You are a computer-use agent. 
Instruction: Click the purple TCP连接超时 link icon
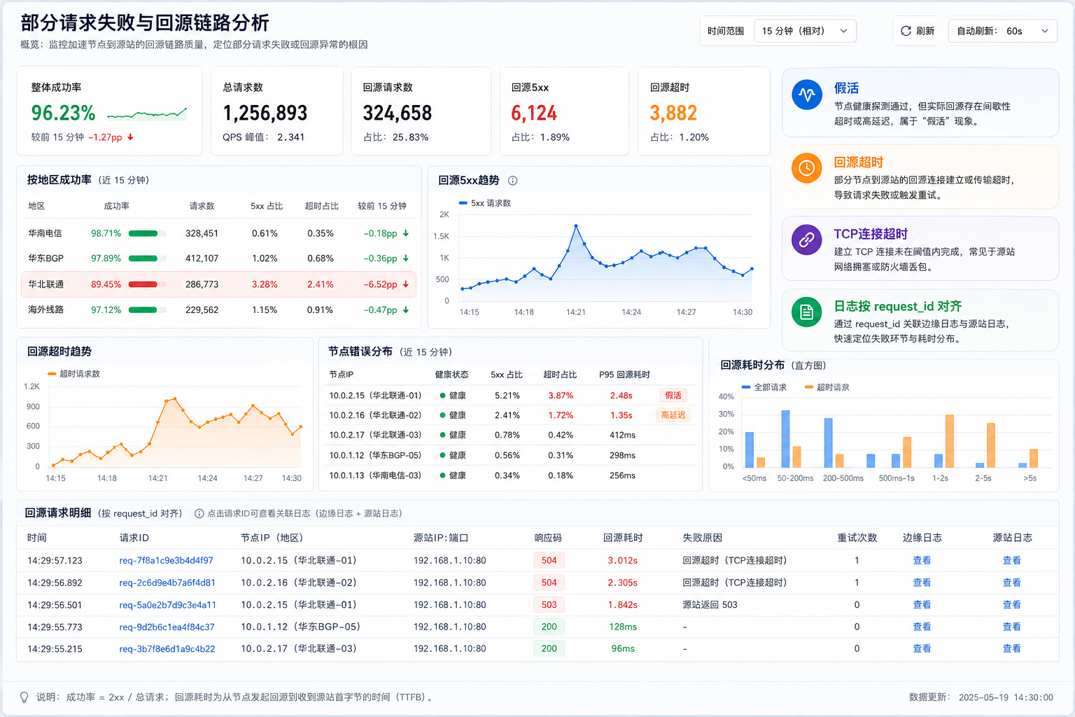(806, 239)
